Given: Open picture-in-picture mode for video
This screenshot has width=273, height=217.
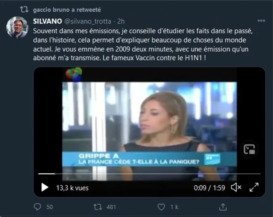Looking at the screenshot, I should pyautogui.click(x=249, y=149).
